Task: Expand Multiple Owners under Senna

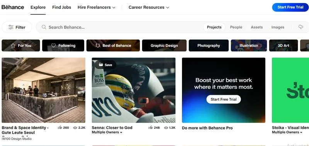Action: coord(107,132)
